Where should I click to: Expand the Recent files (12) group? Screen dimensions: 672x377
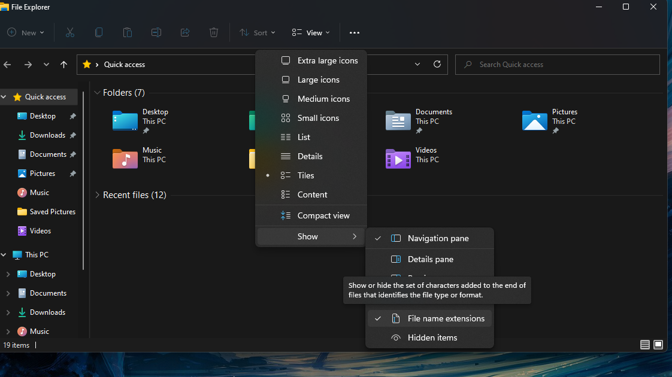pyautogui.click(x=97, y=195)
